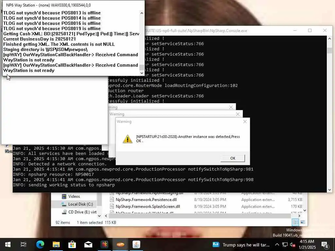Click size cell '3,715 KB' in Explorer
The image size is (335, 251).
tap(295, 200)
